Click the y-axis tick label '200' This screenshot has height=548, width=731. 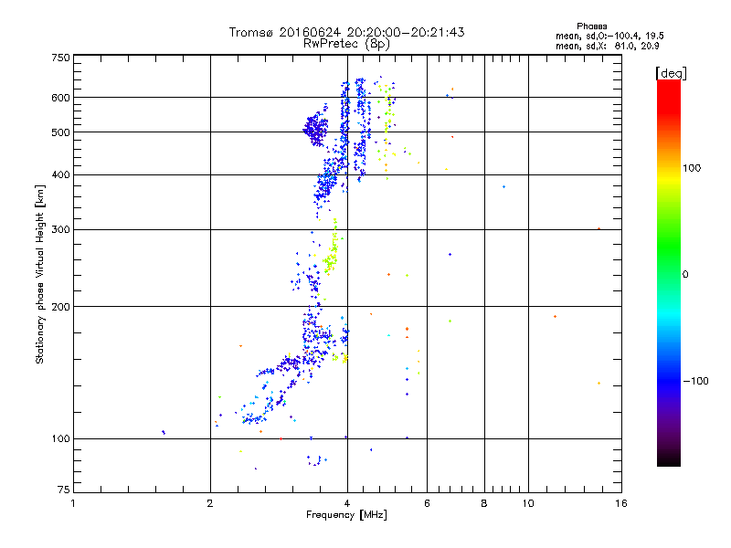(x=60, y=307)
